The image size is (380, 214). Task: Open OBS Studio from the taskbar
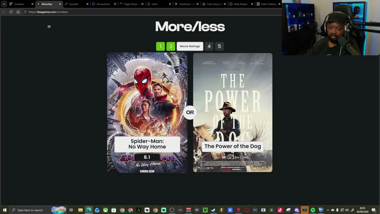click(172, 210)
